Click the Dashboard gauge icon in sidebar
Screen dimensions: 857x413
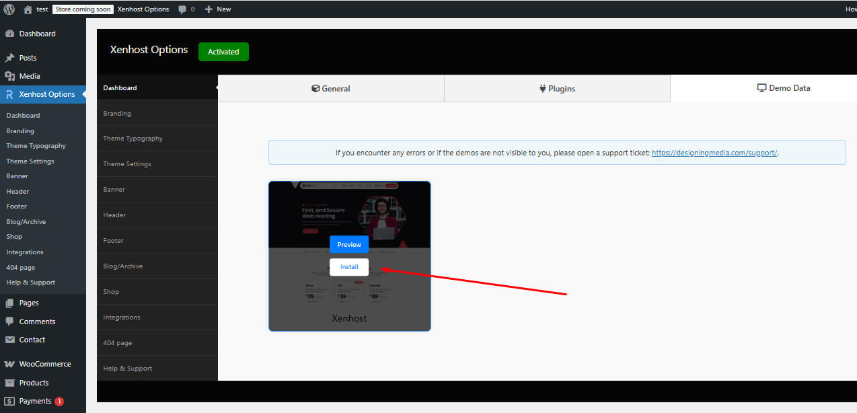tap(9, 34)
